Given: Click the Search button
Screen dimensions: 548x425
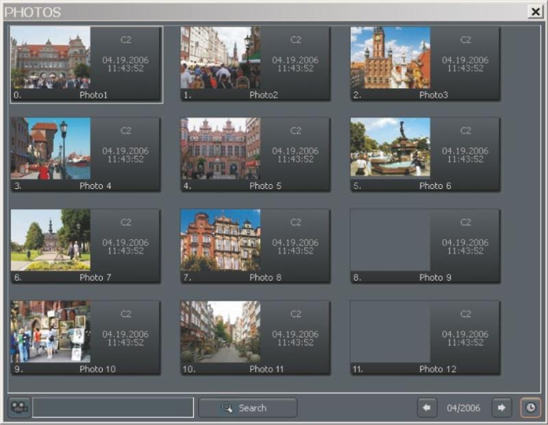Looking at the screenshot, I should click(x=247, y=408).
